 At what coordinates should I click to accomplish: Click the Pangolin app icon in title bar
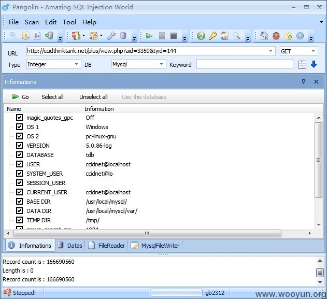coord(6,7)
